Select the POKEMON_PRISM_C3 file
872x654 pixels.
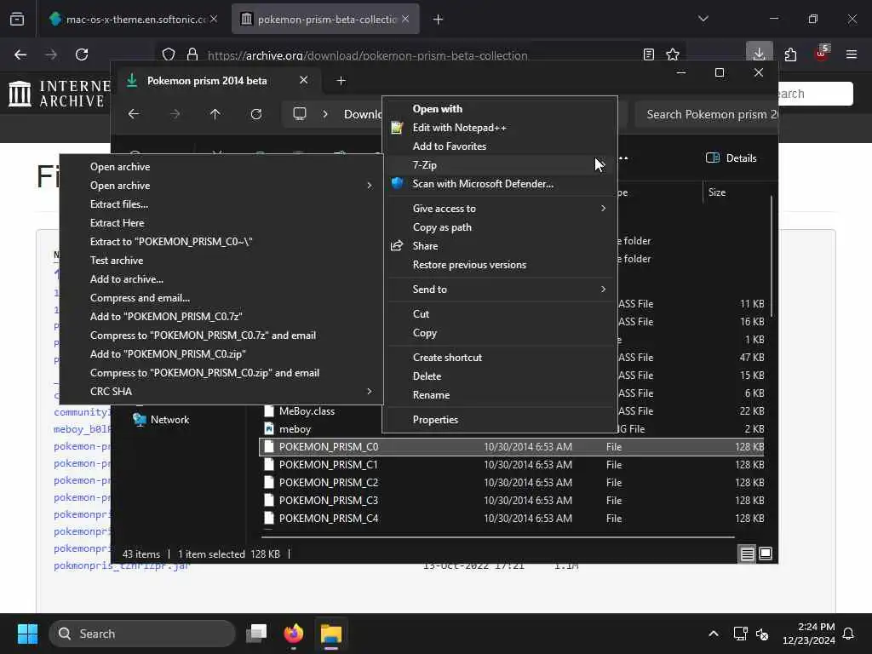pos(512,501)
